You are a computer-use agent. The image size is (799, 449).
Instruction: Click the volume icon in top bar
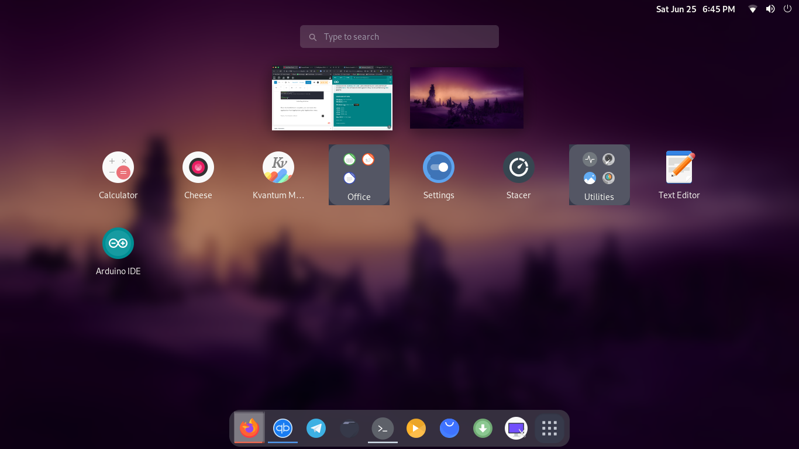coord(770,9)
